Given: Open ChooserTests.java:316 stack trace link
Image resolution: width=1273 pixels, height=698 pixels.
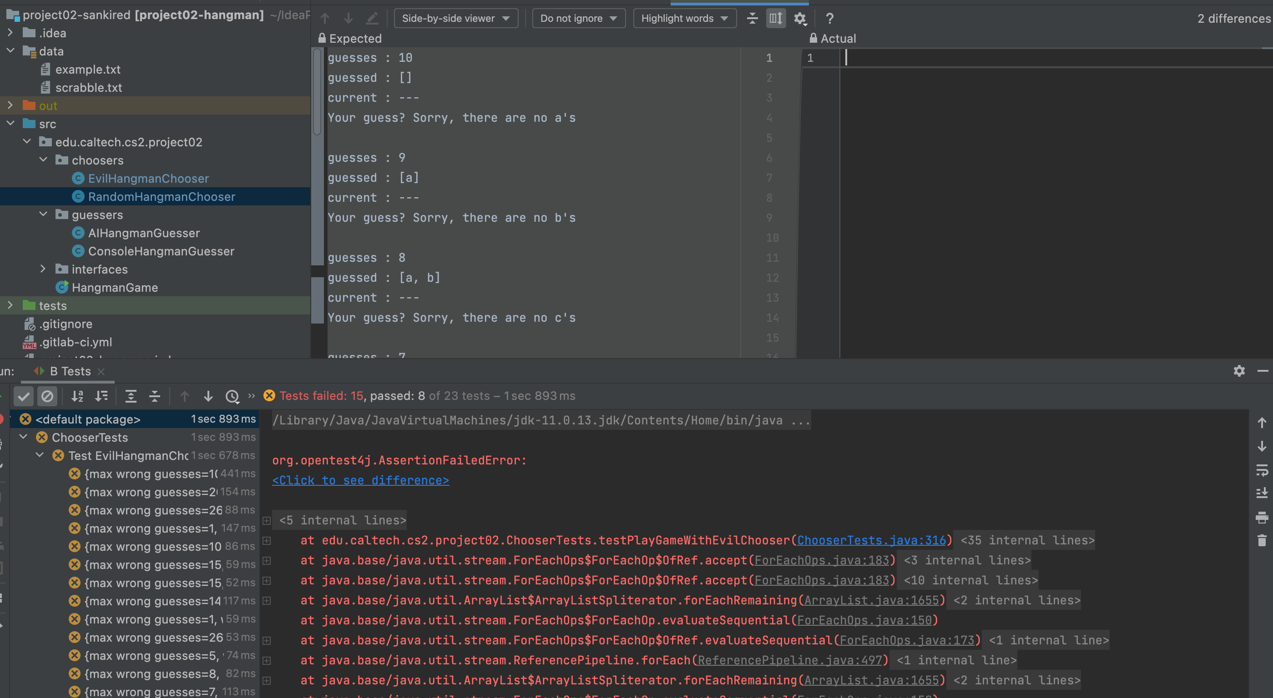Looking at the screenshot, I should click(x=871, y=540).
